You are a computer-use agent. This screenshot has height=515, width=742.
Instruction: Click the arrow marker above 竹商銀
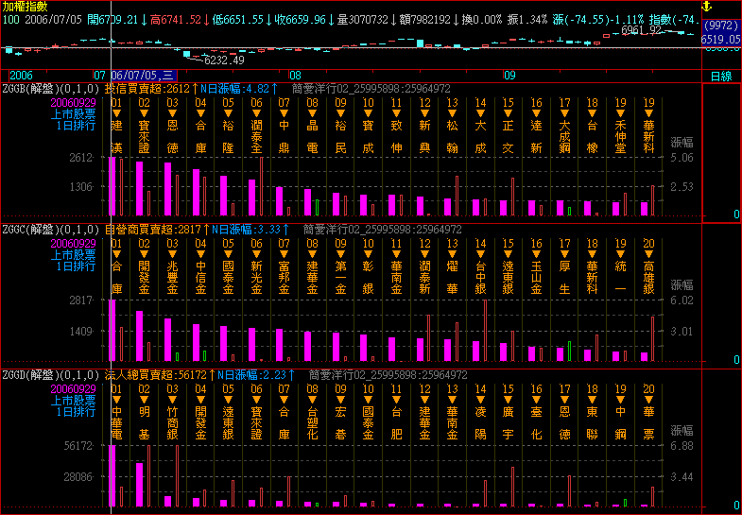(x=172, y=399)
